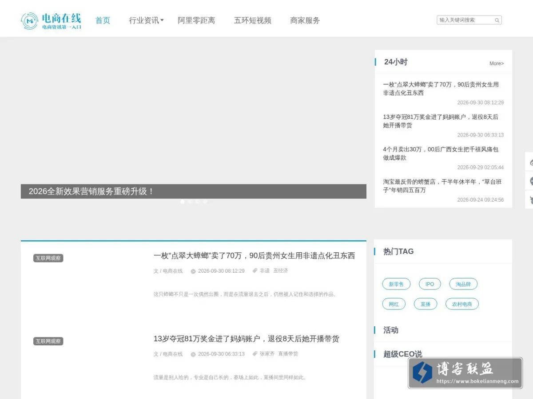Image resolution: width=533 pixels, height=399 pixels.
Task: Select the 直播 hot tag
Action: pos(426,304)
